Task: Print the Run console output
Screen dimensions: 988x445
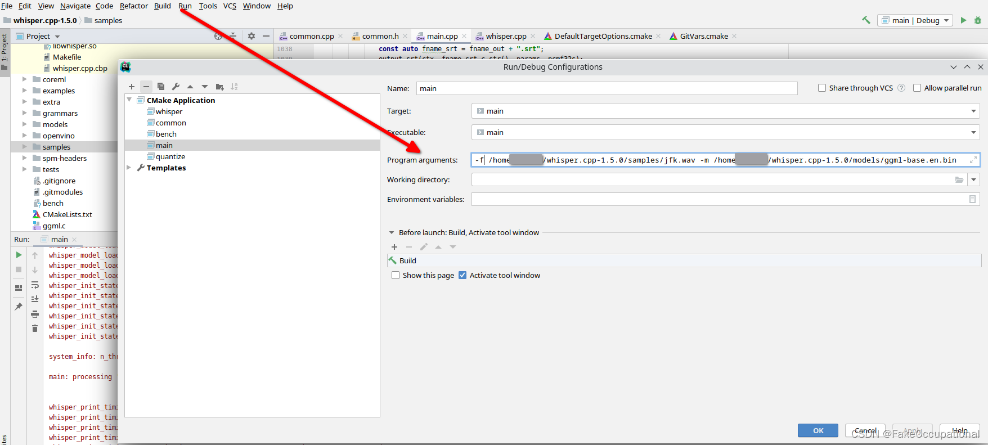Action: (x=35, y=314)
